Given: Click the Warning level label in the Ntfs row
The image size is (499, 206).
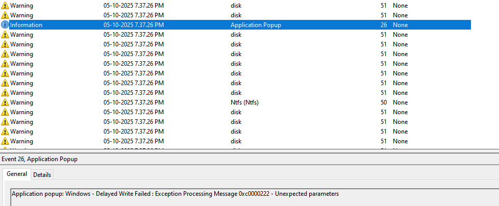Looking at the screenshot, I should (21, 102).
